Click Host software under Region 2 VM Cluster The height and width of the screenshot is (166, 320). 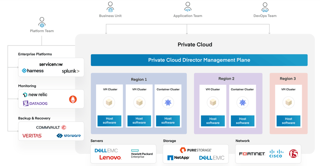(213, 121)
